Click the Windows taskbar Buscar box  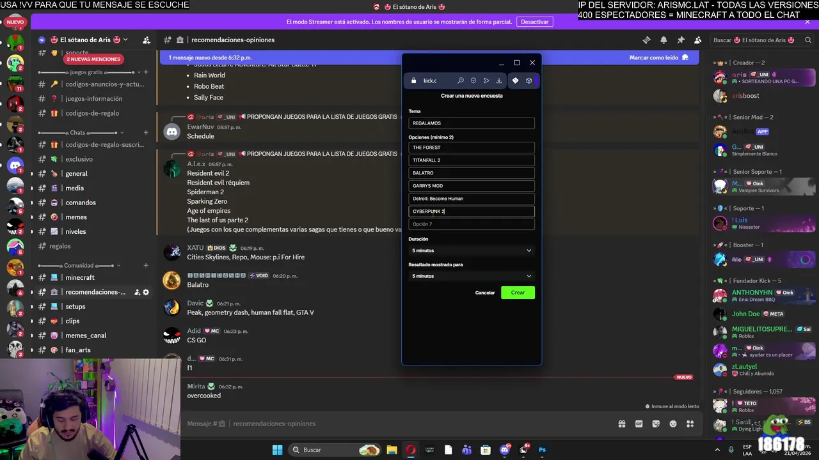pos(335,450)
